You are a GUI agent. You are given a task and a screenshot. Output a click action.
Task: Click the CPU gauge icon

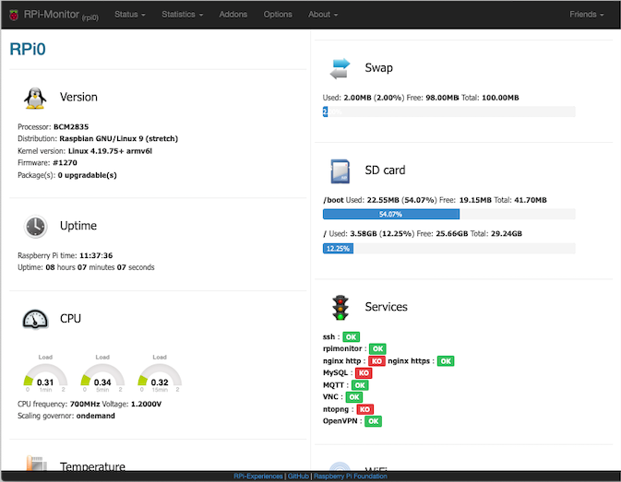click(35, 319)
